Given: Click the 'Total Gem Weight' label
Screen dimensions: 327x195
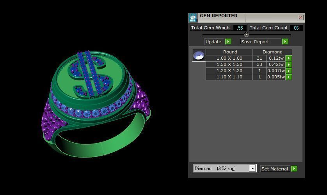Looking at the screenshot, I should 211,28.
